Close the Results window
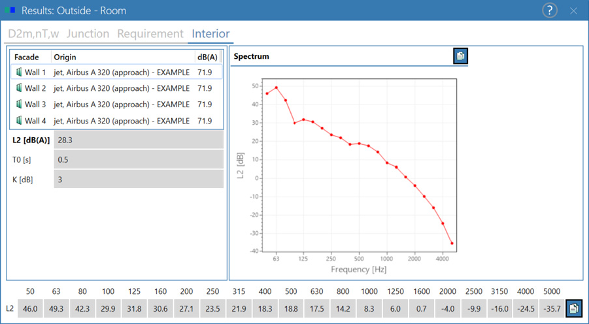Image resolution: width=589 pixels, height=324 pixels. [x=573, y=11]
